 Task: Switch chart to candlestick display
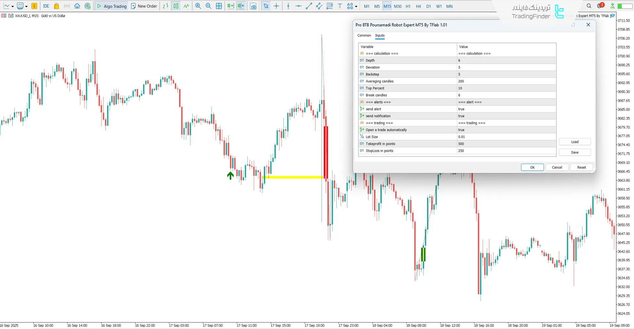pyautogui.click(x=176, y=6)
